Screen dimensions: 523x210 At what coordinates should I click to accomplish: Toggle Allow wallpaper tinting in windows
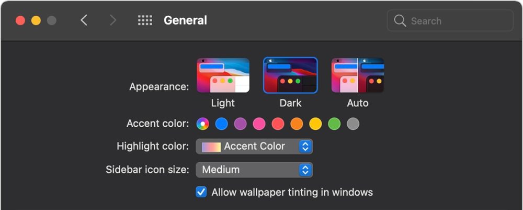[201, 192]
